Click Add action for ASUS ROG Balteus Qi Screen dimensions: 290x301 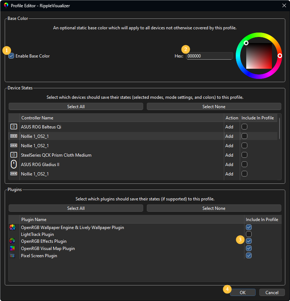(229, 127)
